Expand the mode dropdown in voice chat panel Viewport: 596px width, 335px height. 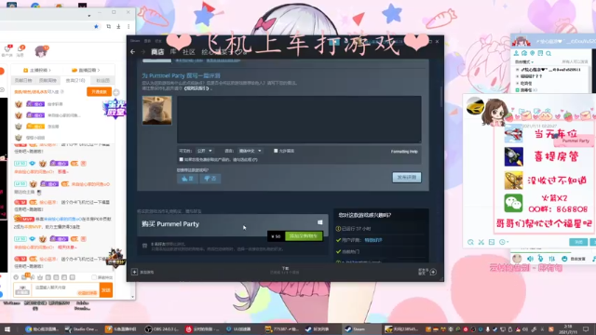524,62
